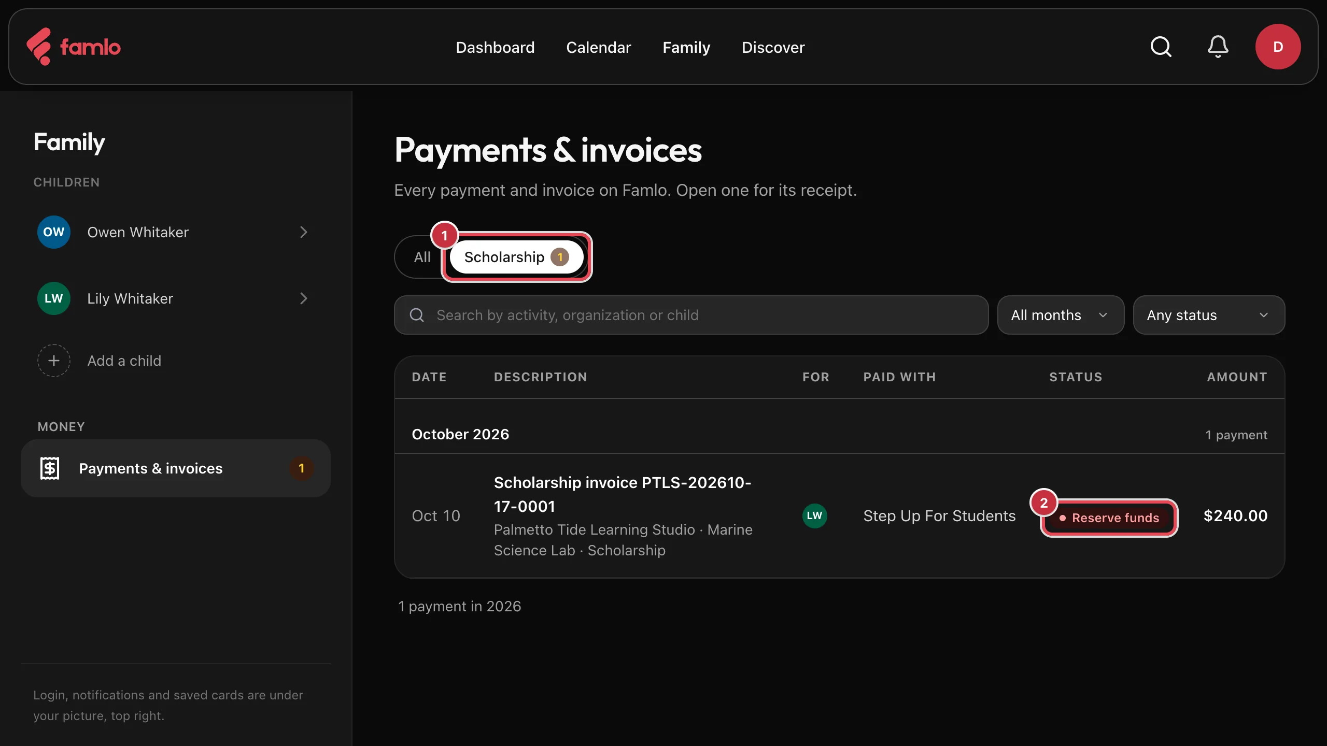Click Step Up For Students payer
This screenshot has width=1327, height=746.
pyautogui.click(x=939, y=516)
